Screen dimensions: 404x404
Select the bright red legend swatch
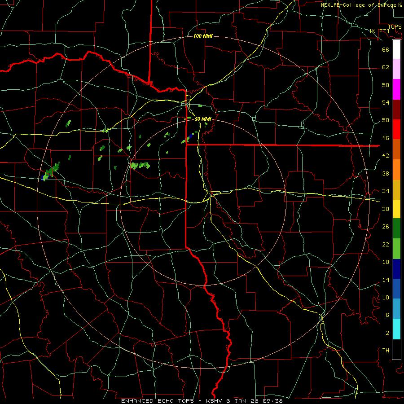coord(396,129)
